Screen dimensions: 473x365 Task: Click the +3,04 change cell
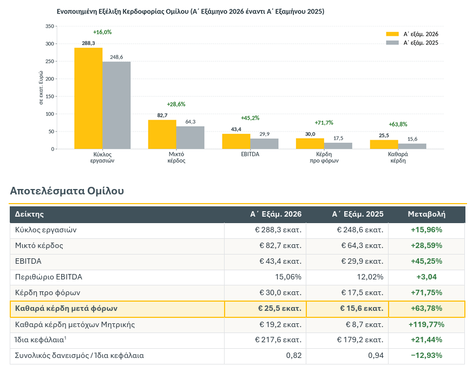[x=426, y=277]
